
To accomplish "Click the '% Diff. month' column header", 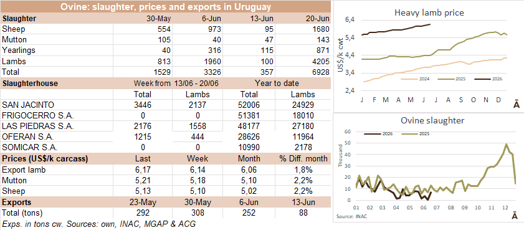I will coord(303,159).
